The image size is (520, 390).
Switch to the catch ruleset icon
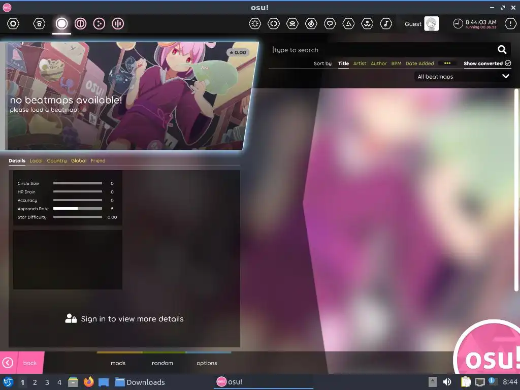[x=99, y=23]
